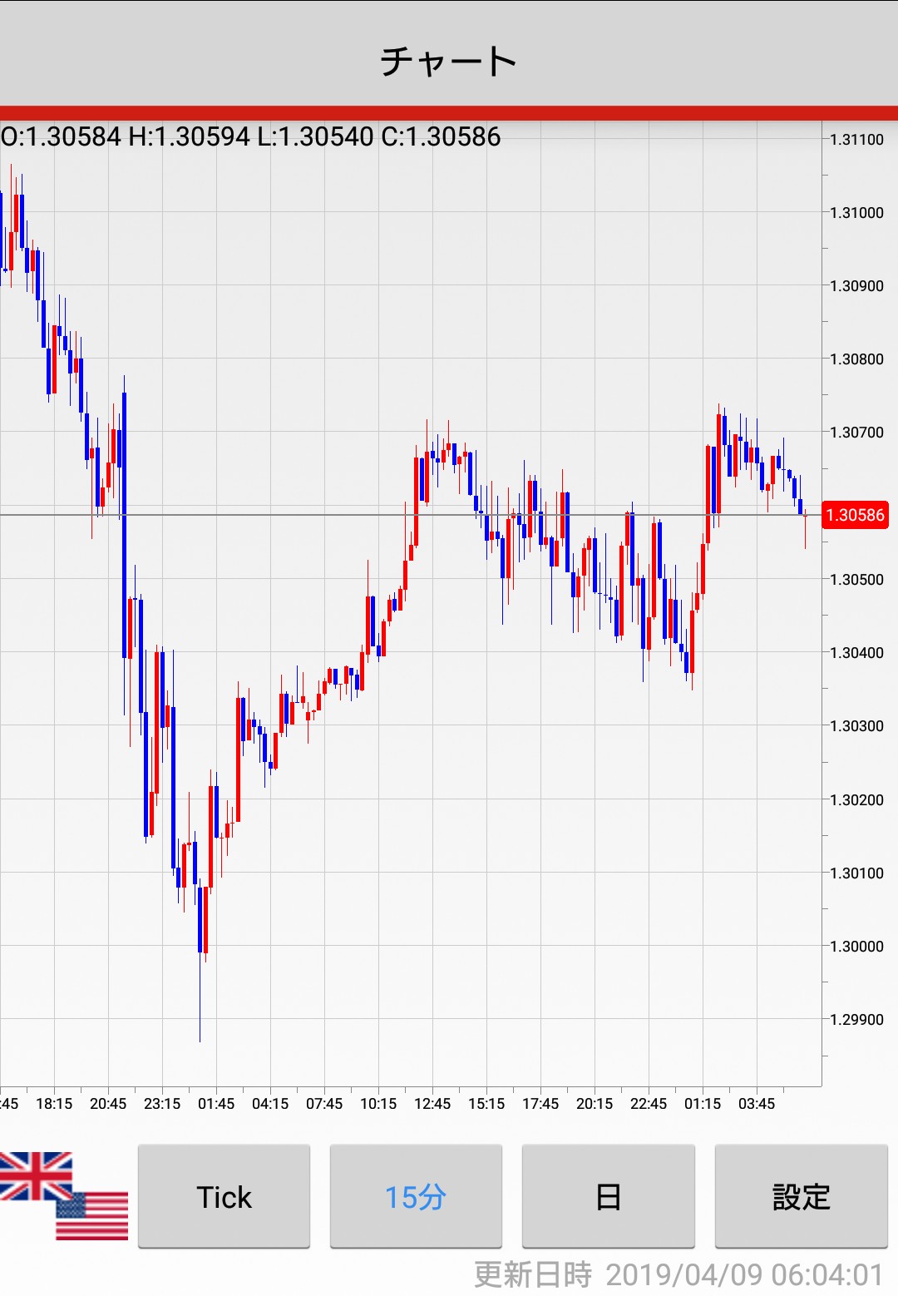This screenshot has width=898, height=1296.
Task: Tap the red 1.30586 current price tag
Action: coord(854,515)
